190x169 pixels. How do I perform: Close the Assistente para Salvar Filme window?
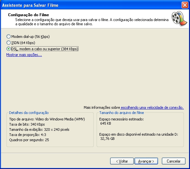tap(185, 5)
